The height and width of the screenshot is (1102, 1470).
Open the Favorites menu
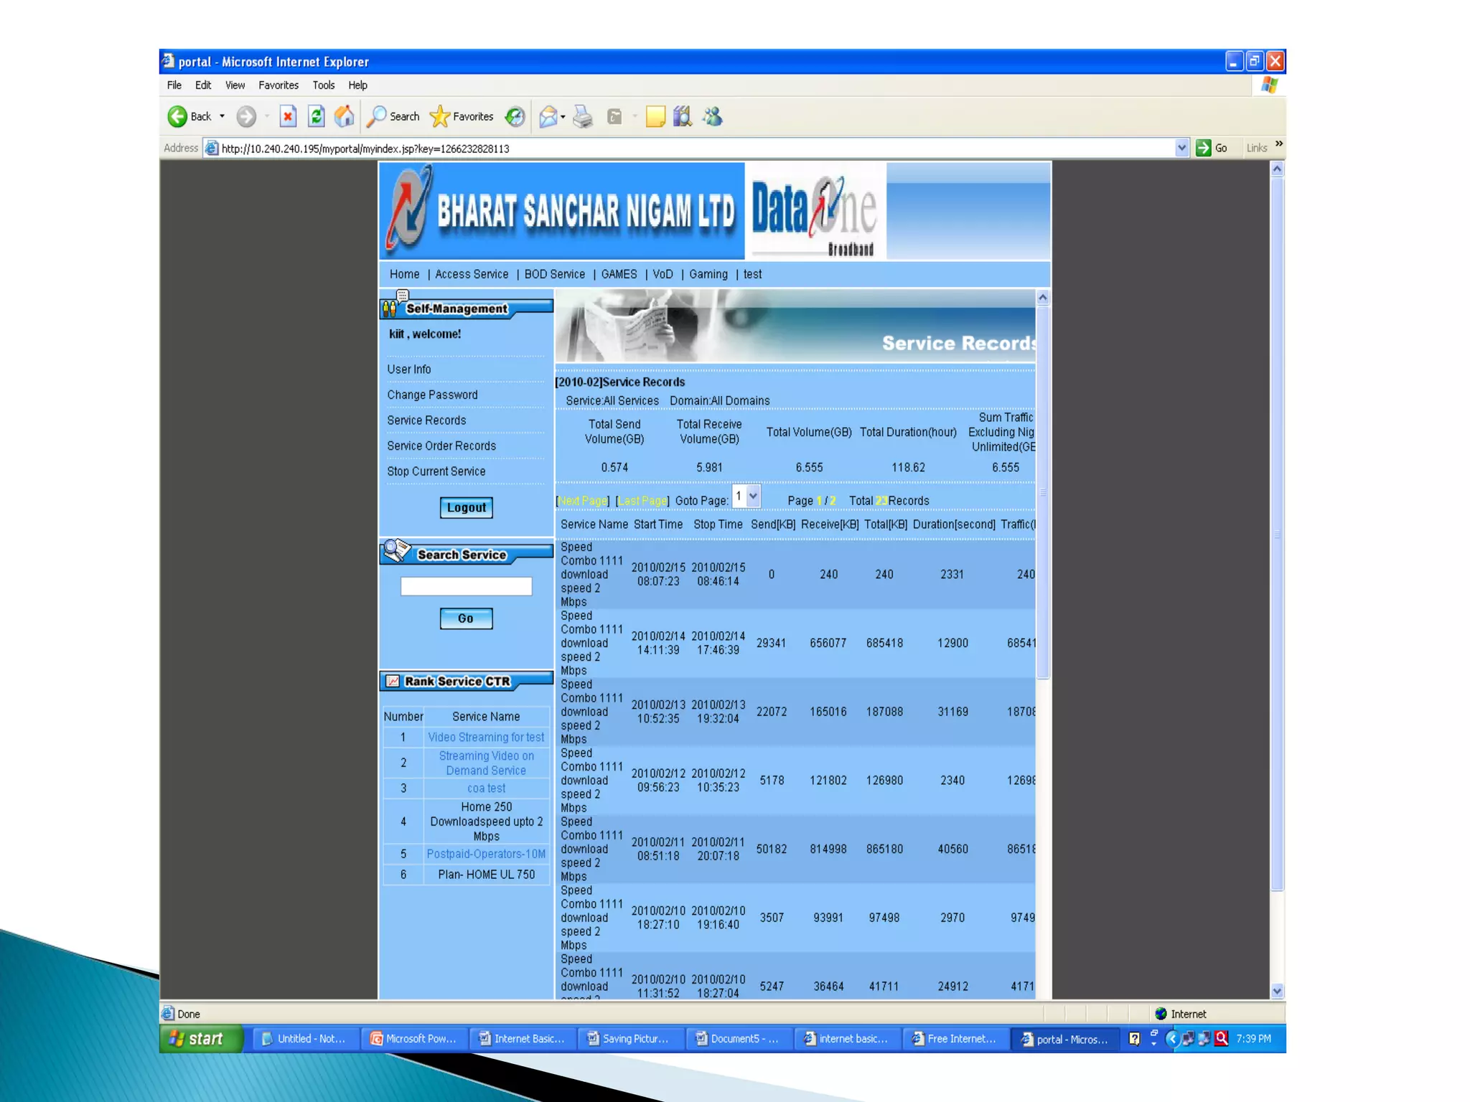tap(278, 85)
